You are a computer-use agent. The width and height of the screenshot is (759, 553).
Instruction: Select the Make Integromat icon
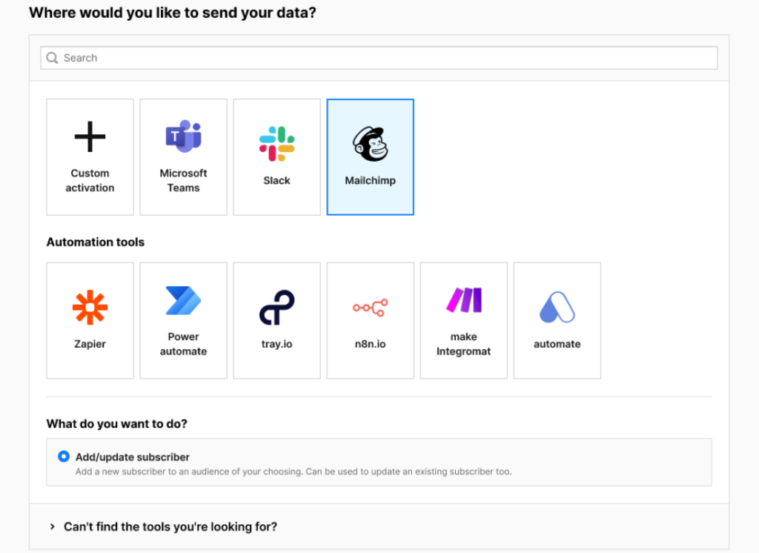[x=463, y=299]
